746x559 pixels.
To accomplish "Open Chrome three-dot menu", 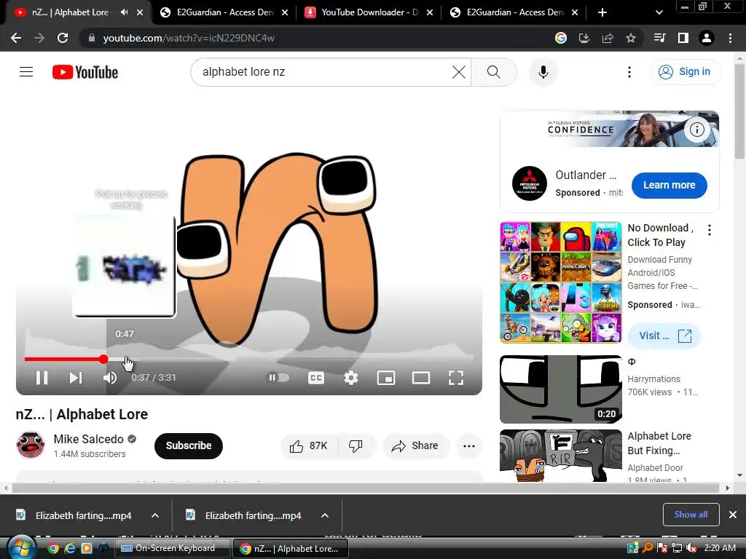I will [730, 38].
